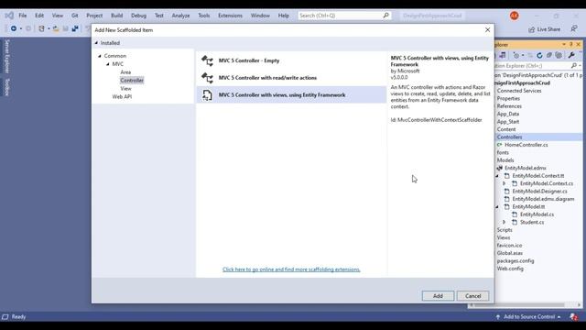Image resolution: width=586 pixels, height=330 pixels.
Task: Click the Save All toolbar icon
Action: pos(75,28)
